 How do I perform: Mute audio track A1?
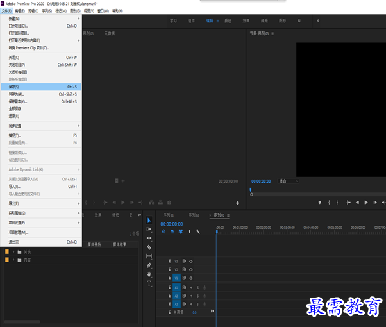[191, 287]
